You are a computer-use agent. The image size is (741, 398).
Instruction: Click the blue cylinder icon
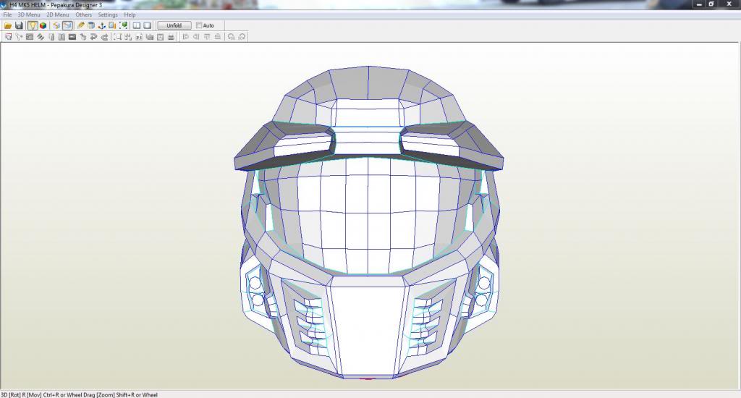click(91, 25)
